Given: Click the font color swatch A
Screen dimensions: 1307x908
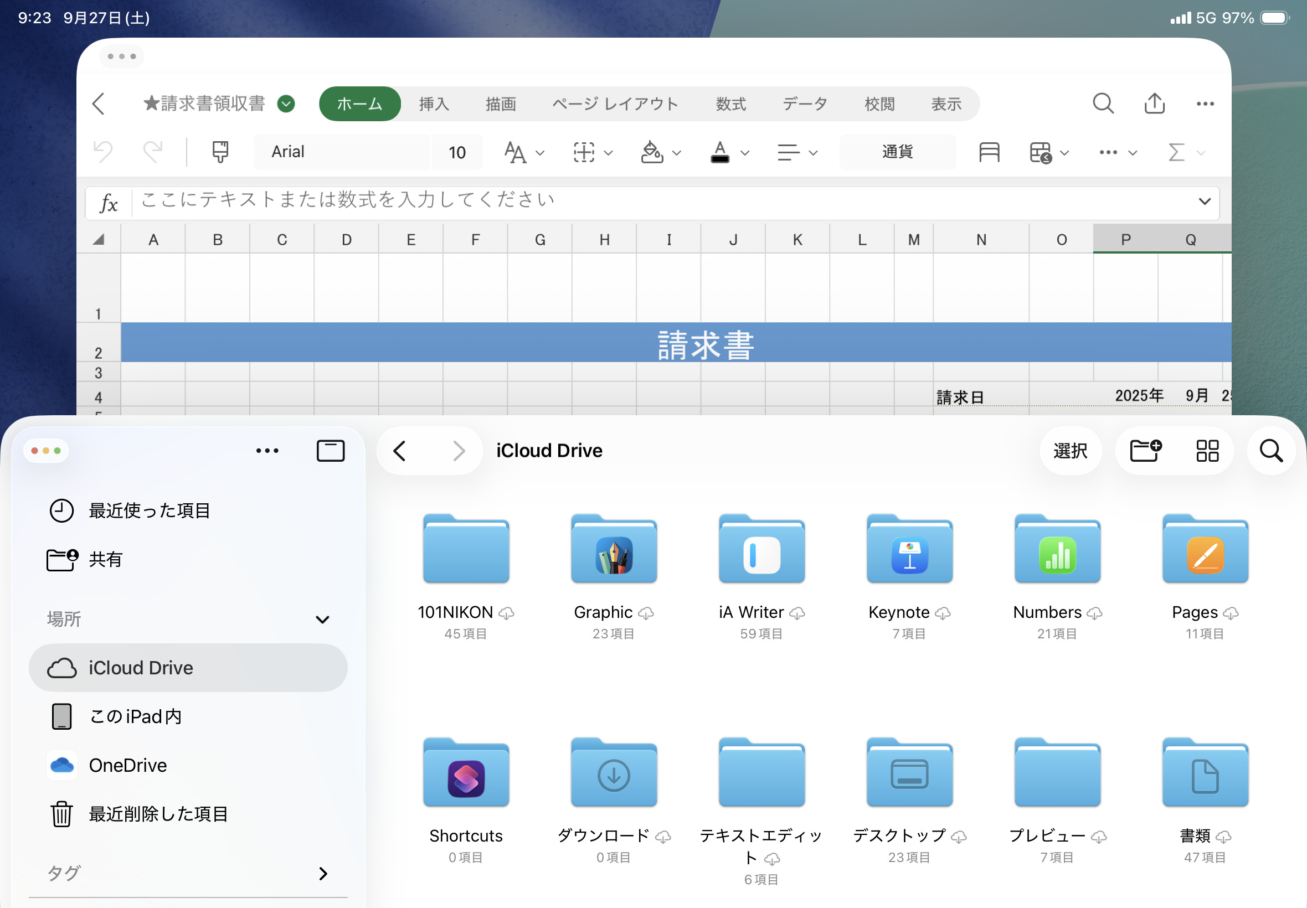Looking at the screenshot, I should [x=720, y=152].
